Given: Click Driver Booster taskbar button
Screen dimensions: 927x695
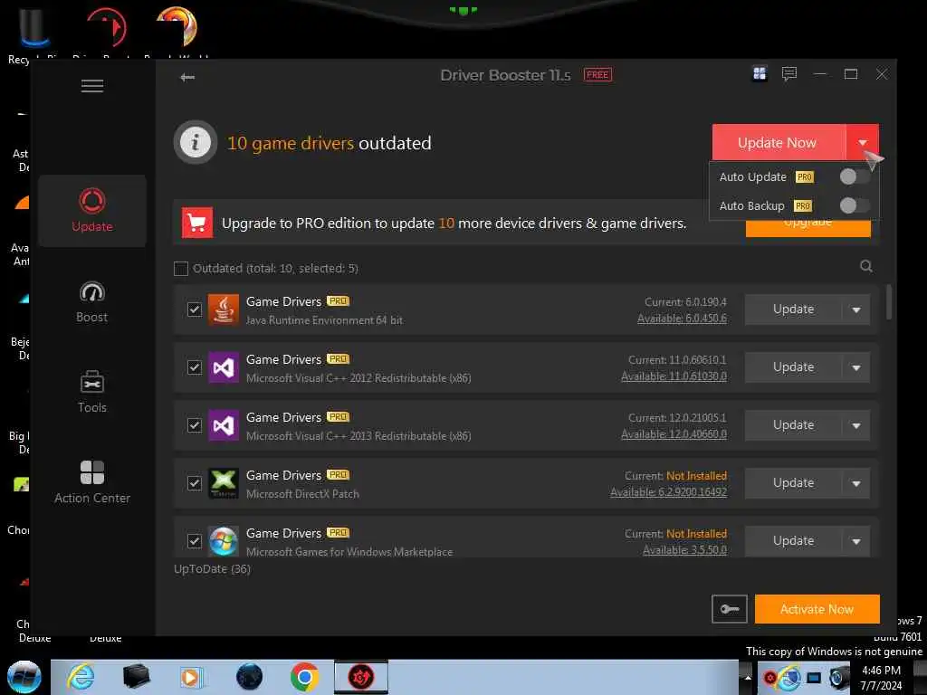Looking at the screenshot, I should click(x=361, y=677).
